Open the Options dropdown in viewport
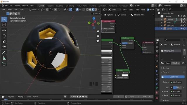This screenshot has height=105, width=187. click(x=96, y=14)
